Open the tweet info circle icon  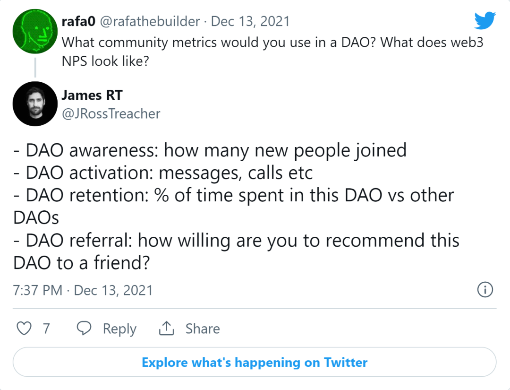[485, 290]
